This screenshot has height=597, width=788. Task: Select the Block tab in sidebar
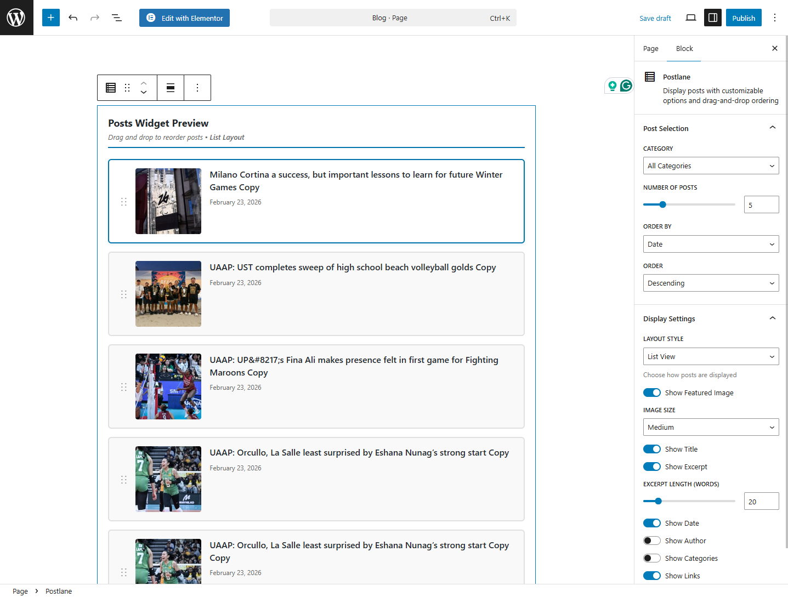click(x=684, y=48)
